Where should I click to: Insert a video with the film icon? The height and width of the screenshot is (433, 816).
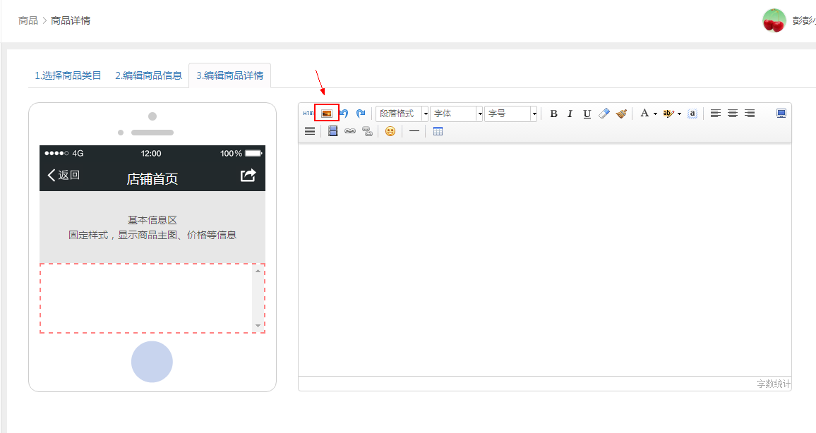point(333,131)
